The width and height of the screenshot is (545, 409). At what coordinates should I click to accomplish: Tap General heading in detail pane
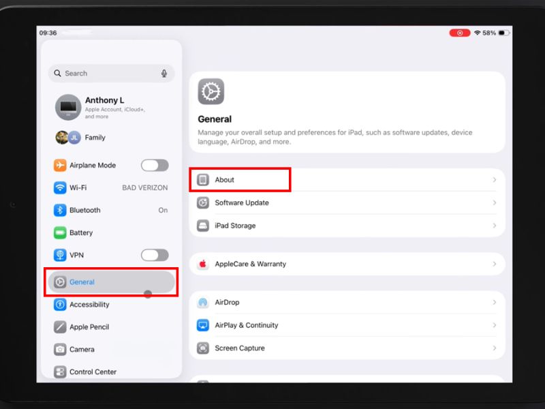pyautogui.click(x=215, y=119)
